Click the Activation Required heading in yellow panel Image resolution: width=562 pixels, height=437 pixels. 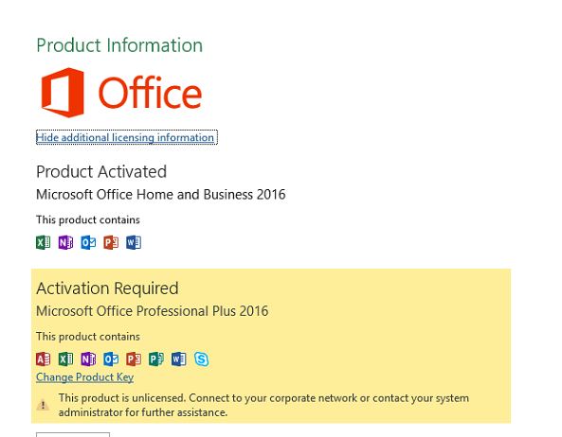[107, 288]
